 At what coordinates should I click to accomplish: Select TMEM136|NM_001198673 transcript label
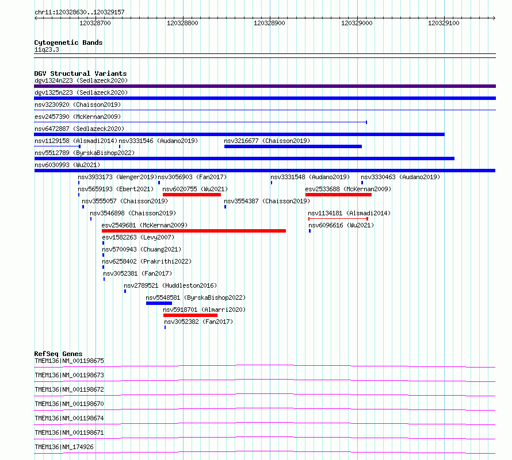[69, 375]
